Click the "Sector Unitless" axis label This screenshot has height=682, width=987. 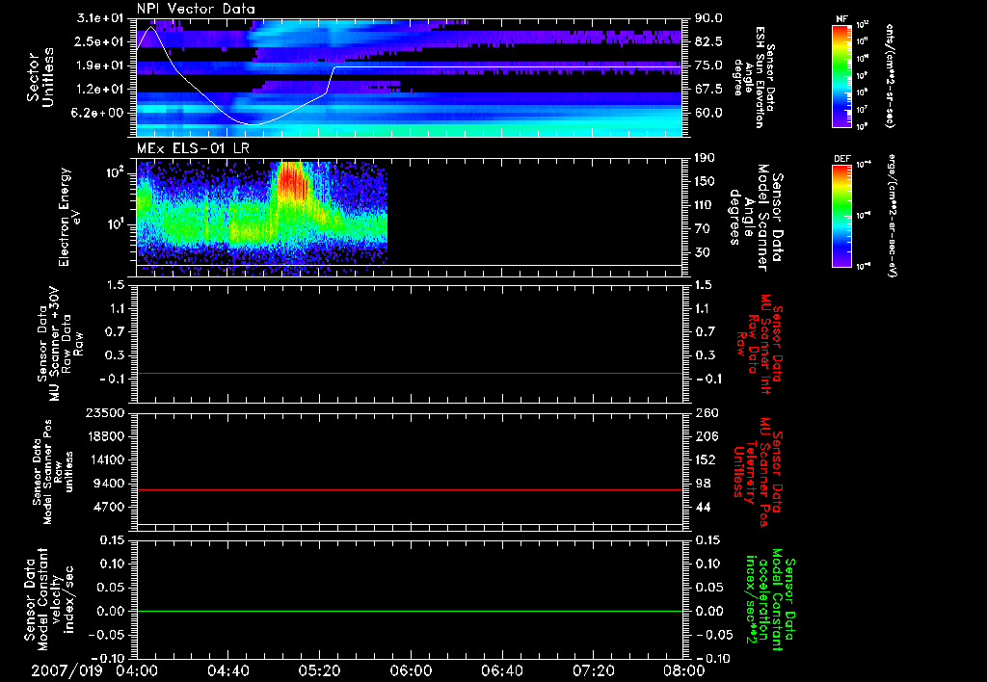tap(40, 77)
